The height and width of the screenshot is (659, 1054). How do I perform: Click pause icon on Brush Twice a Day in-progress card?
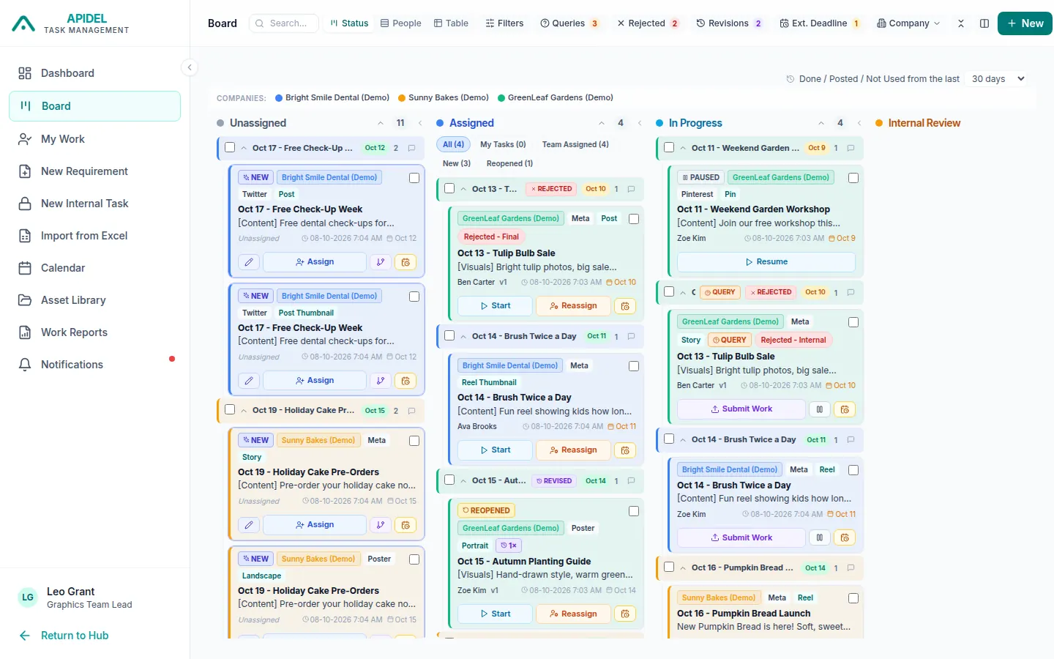820,537
